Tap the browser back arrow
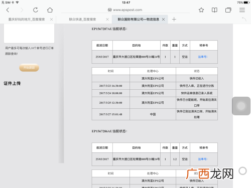This screenshot has width=251, height=188. [8, 10]
